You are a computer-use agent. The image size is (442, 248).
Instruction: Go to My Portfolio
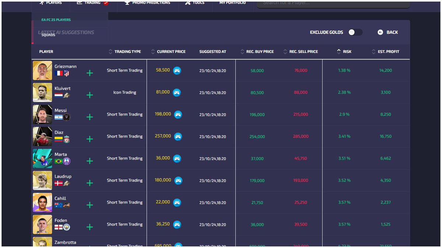[x=232, y=3]
